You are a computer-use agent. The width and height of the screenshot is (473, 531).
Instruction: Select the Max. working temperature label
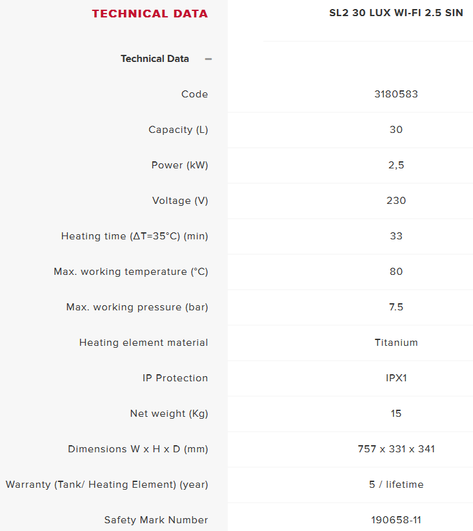(x=131, y=272)
